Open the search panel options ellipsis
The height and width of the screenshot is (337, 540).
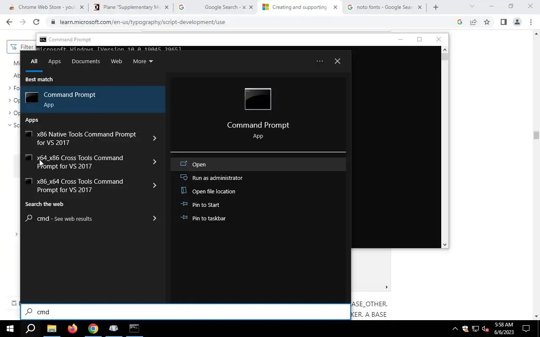coord(320,61)
